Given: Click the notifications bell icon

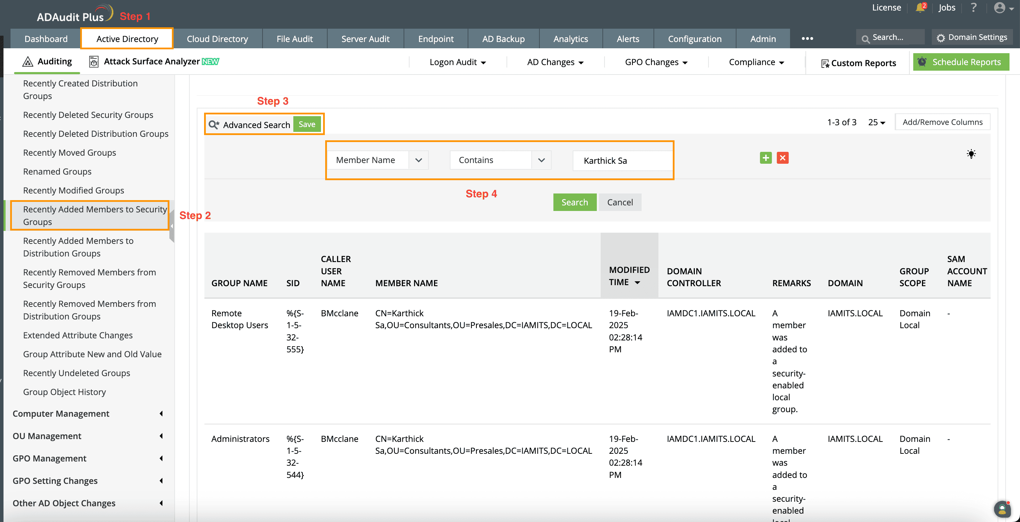Looking at the screenshot, I should (x=920, y=7).
